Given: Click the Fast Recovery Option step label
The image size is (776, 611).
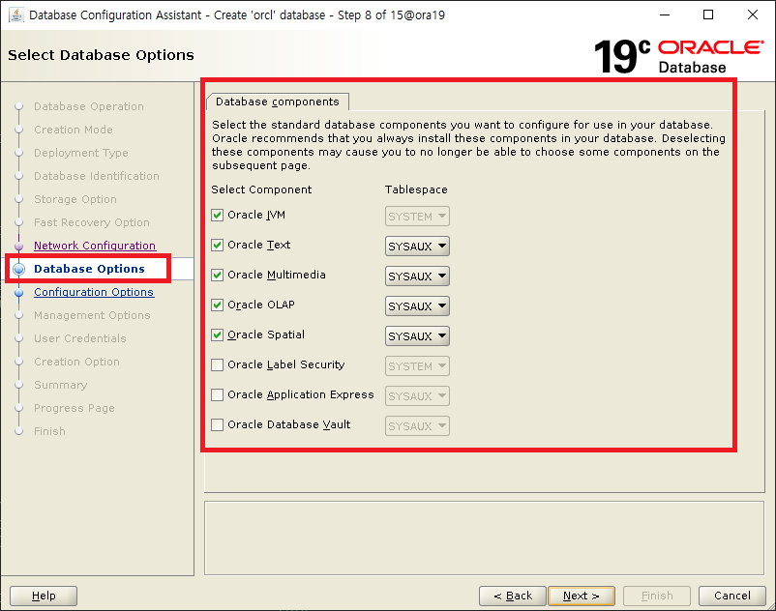Looking at the screenshot, I should click(92, 222).
